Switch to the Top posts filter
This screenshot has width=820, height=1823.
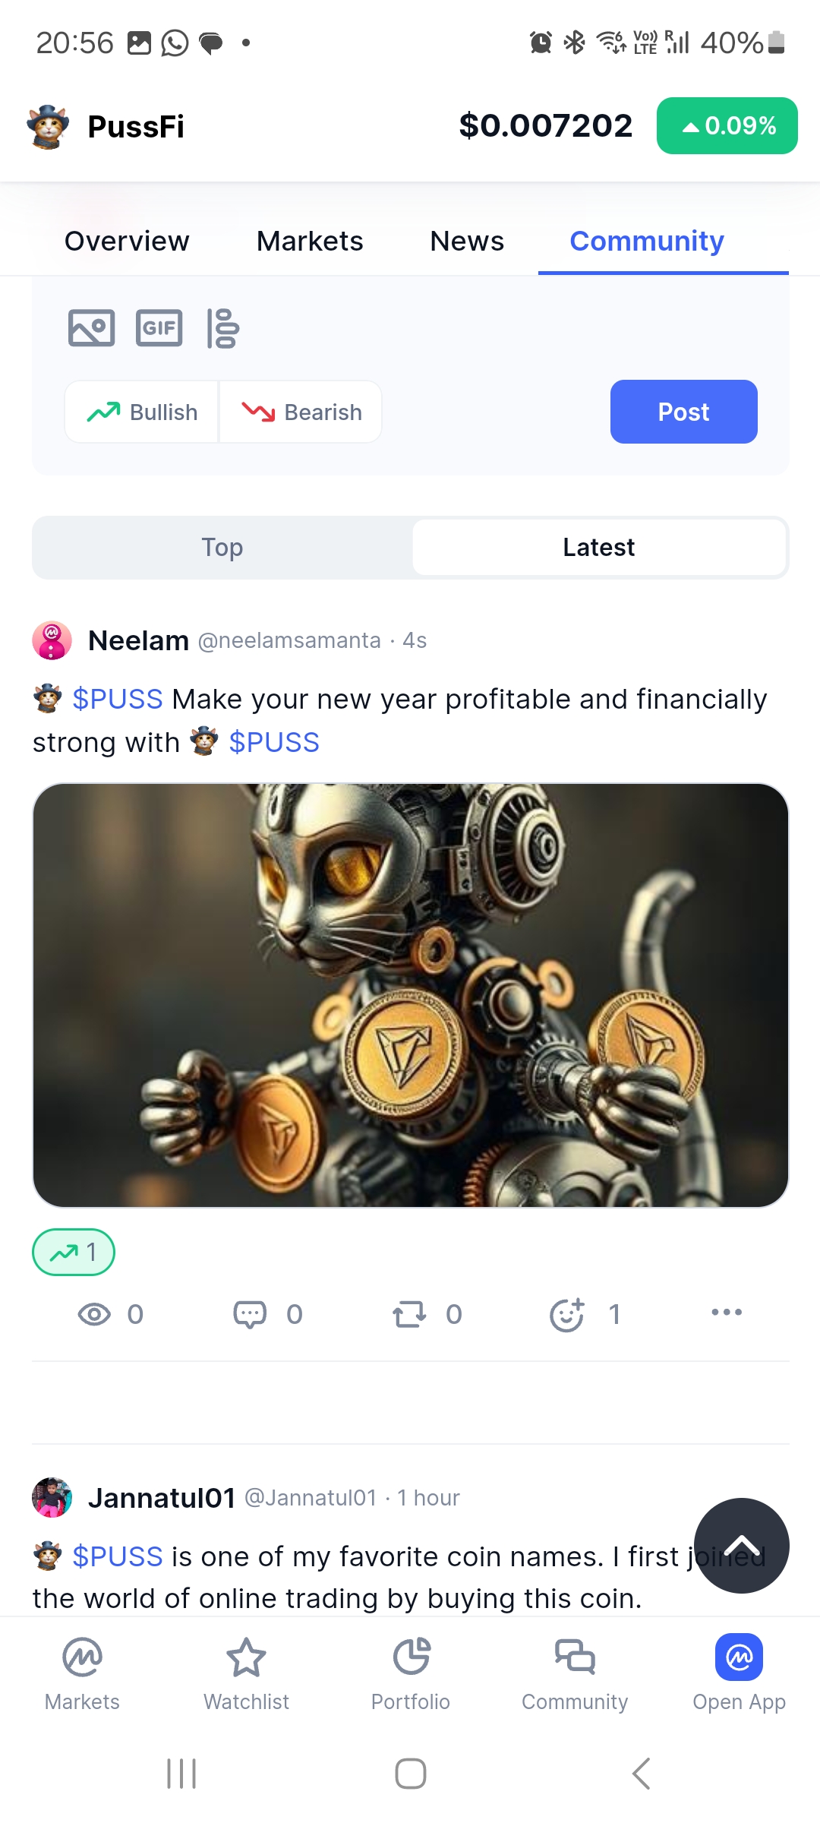coord(222,547)
